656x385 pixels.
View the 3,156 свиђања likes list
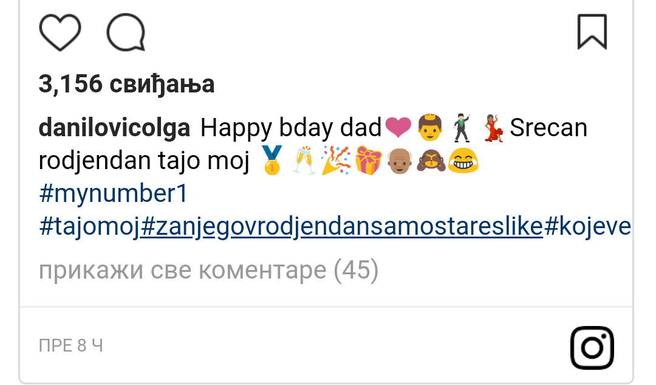click(x=126, y=84)
